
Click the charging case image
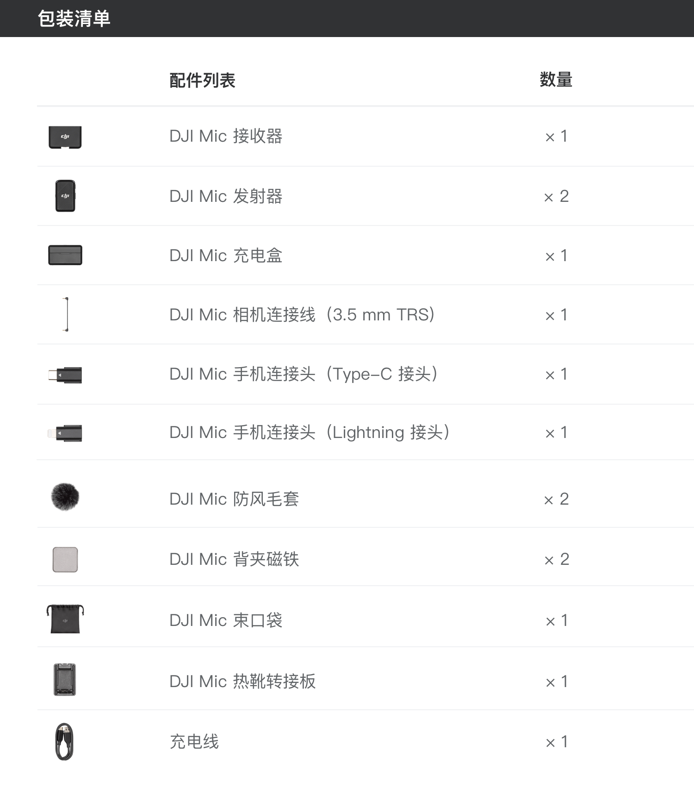[x=65, y=255]
